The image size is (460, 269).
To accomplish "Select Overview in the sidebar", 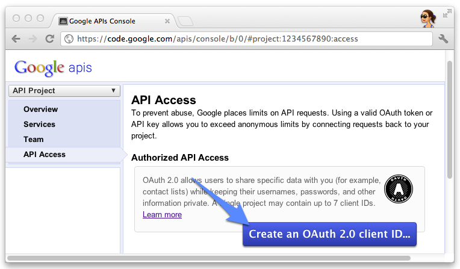I will (x=41, y=110).
